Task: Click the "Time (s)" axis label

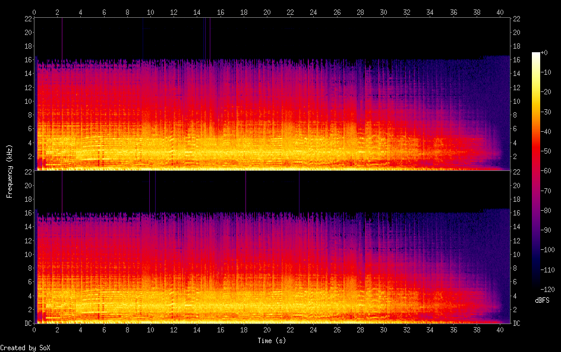Action: (273, 341)
